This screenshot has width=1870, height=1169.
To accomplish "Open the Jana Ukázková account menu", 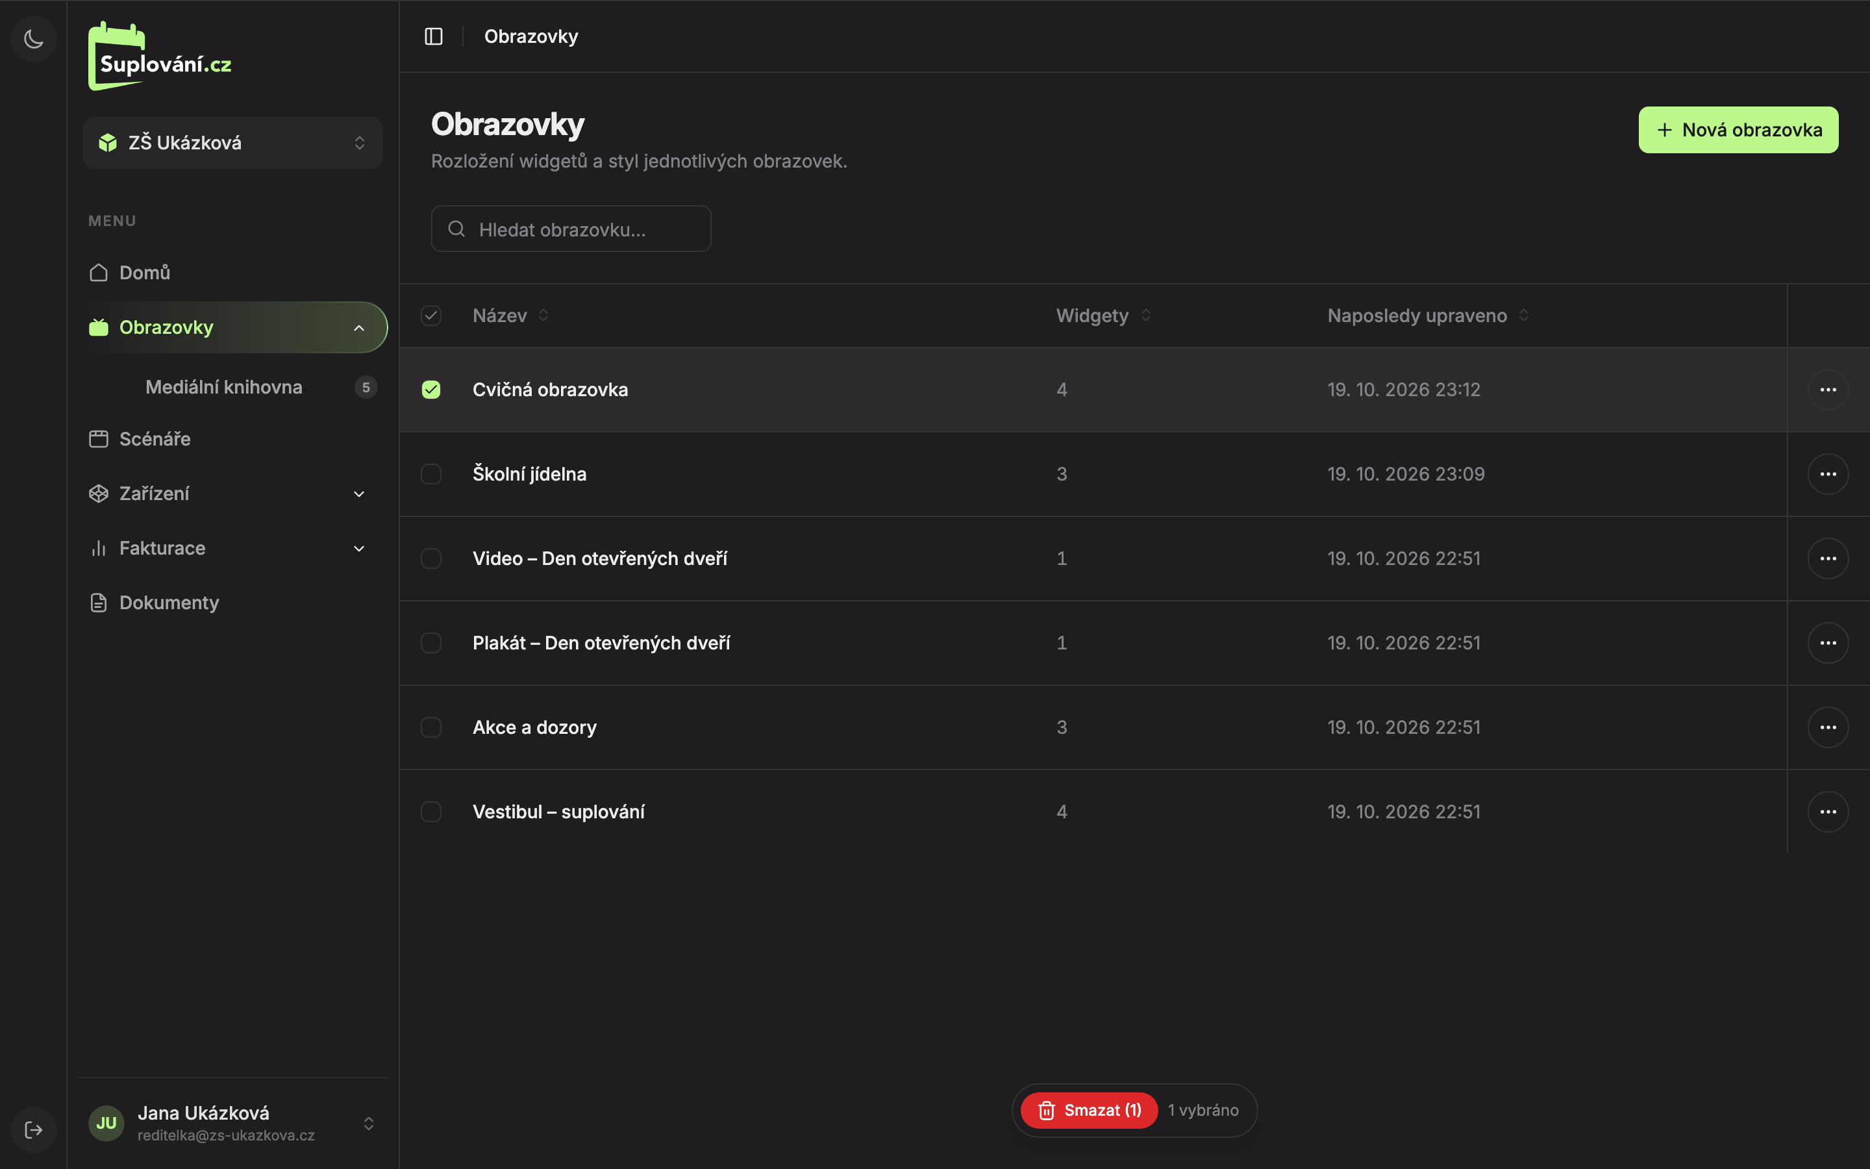I will tap(232, 1123).
